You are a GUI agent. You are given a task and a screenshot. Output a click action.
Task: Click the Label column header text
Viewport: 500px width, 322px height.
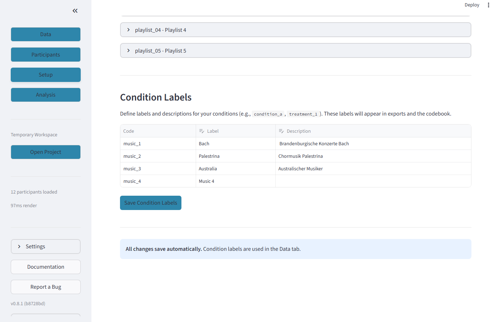(x=213, y=131)
